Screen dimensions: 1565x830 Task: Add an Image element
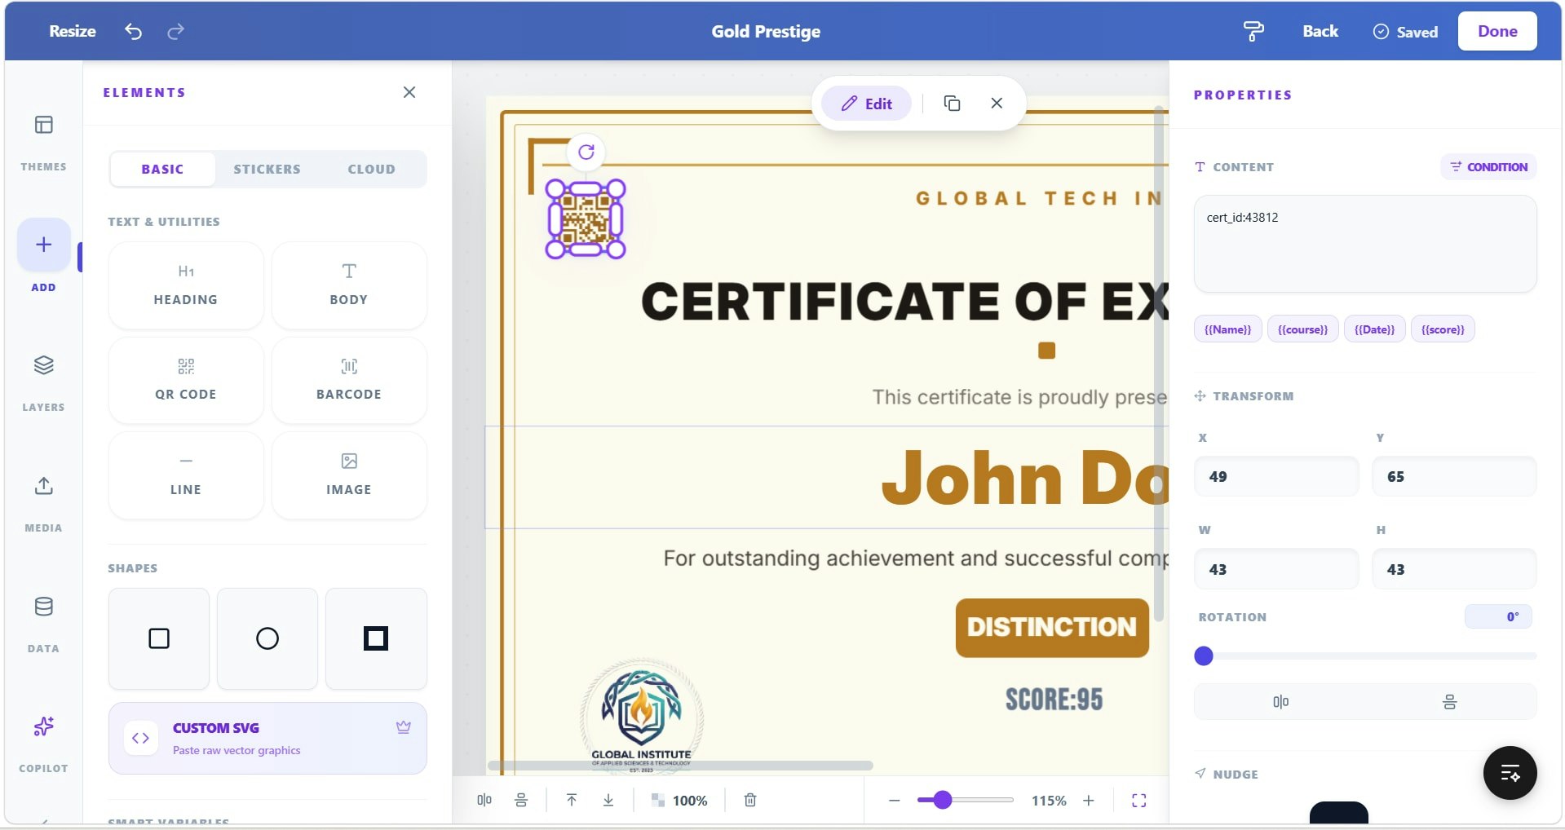click(349, 475)
